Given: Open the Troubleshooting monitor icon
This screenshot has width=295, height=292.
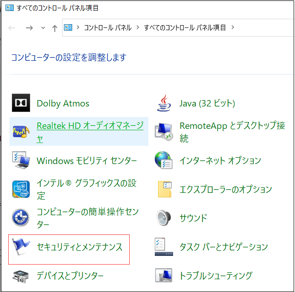Looking at the screenshot, I should click(x=163, y=275).
